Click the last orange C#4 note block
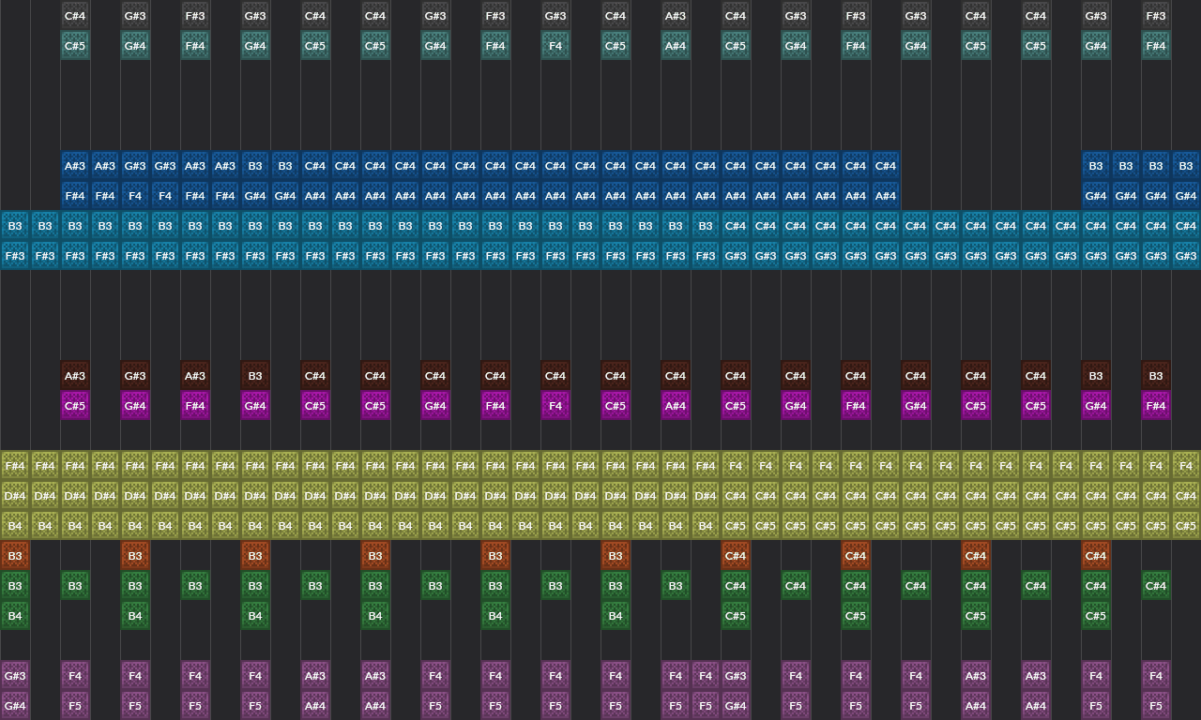Image resolution: width=1201 pixels, height=720 pixels. [x=1096, y=556]
